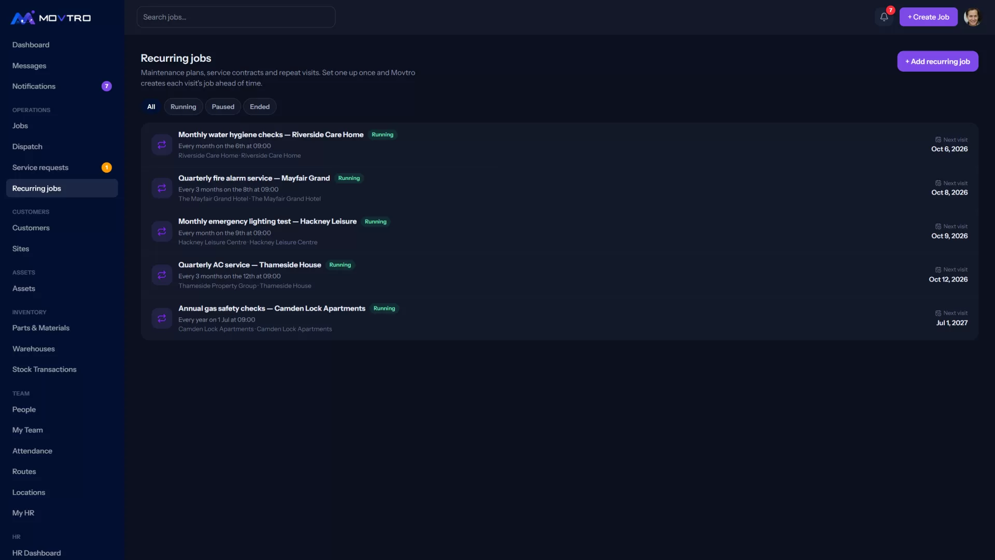Open the Customers page

click(62, 228)
